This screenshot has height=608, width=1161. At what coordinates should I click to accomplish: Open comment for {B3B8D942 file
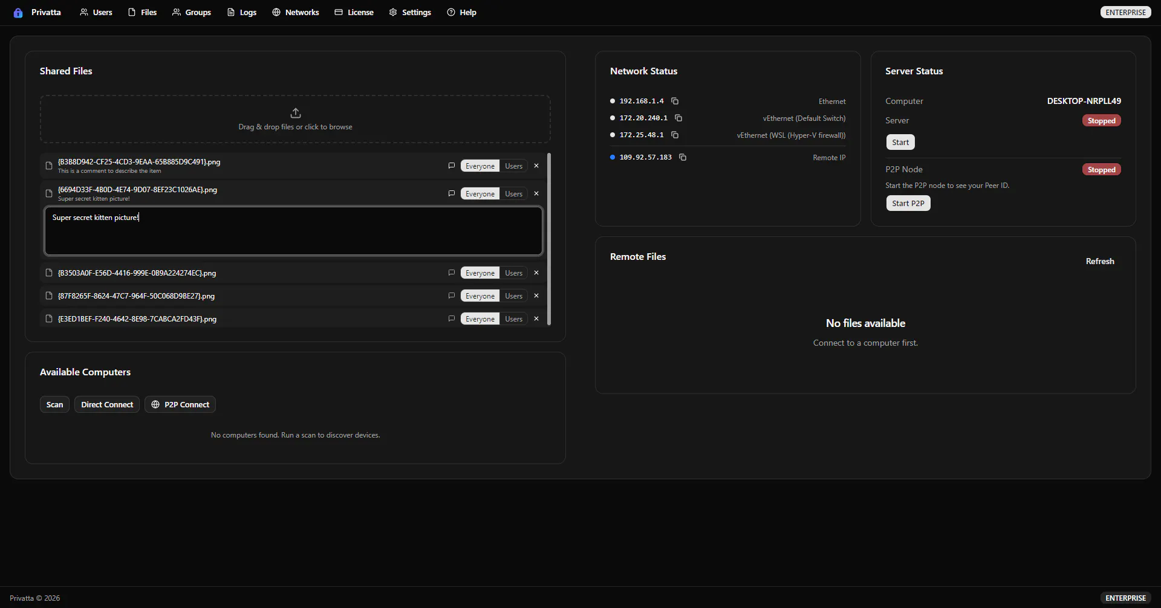click(451, 166)
